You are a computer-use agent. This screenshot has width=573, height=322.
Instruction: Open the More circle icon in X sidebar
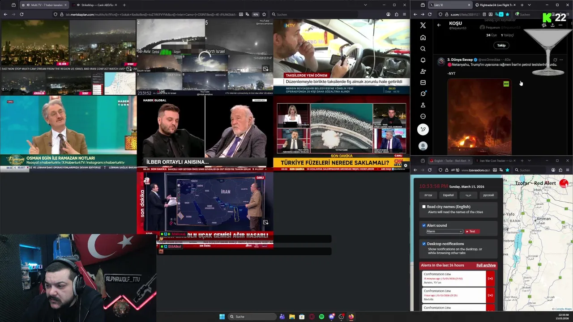(x=423, y=116)
